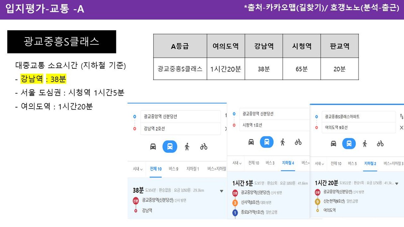404x227 pixels.
Task: Switch to 지하철 4 tab
Action: pyautogui.click(x=288, y=163)
